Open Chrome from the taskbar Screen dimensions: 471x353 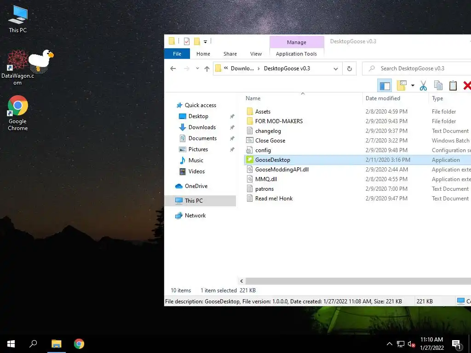click(79, 344)
